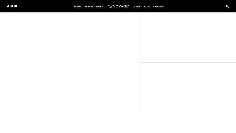This screenshot has width=236, height=133.
Task: Expand the Pages menu
Action: (x=99, y=7)
